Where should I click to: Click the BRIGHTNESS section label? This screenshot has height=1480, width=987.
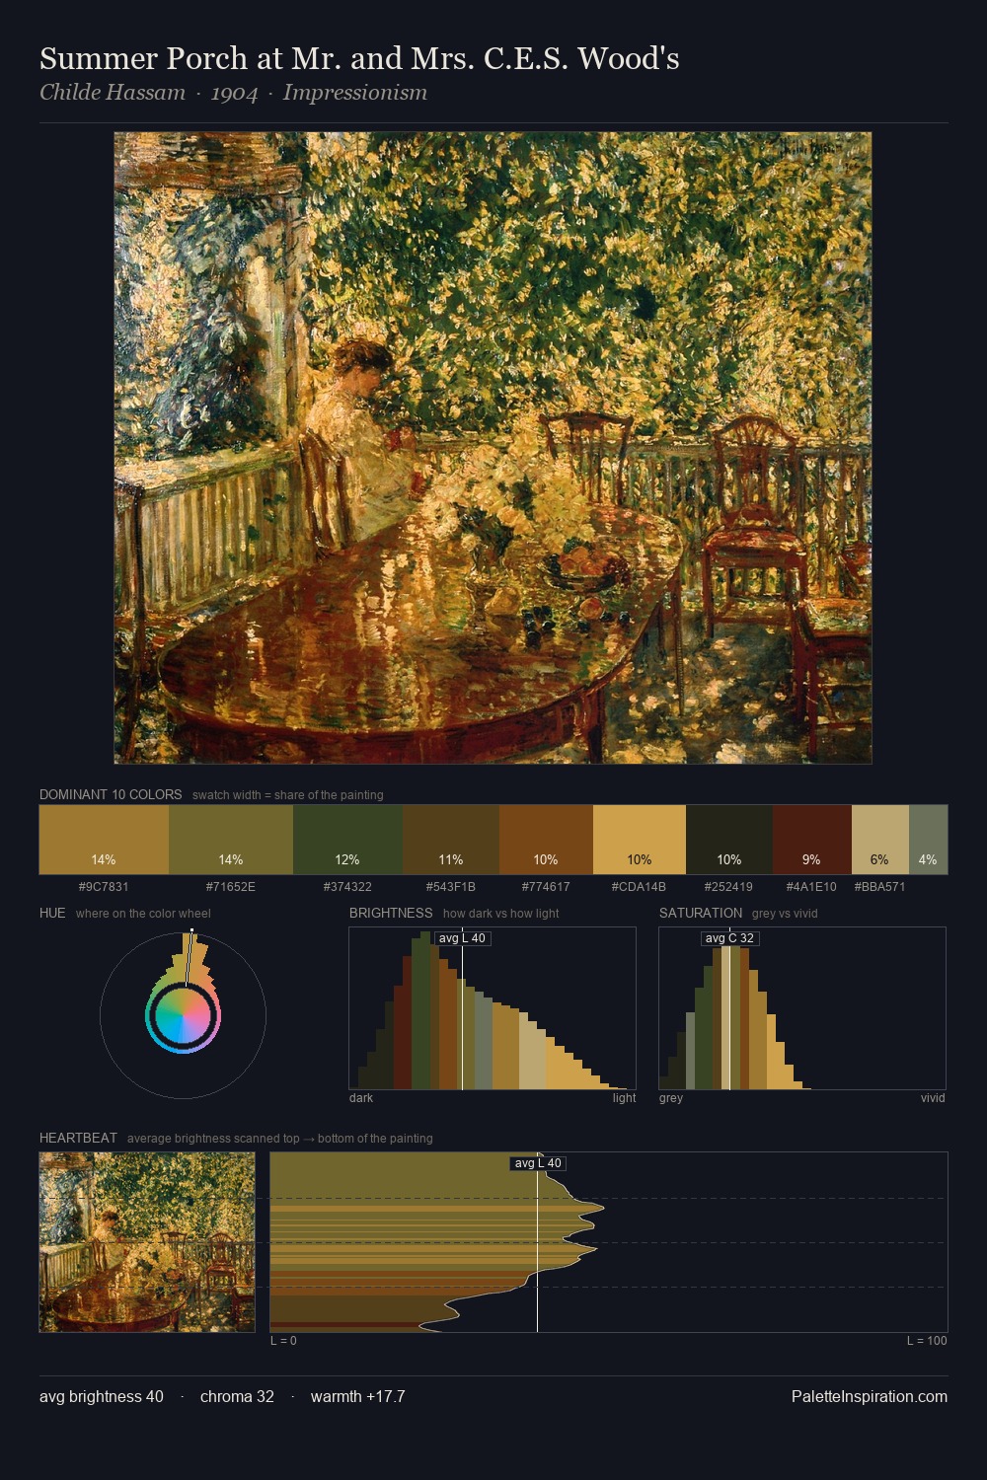(x=391, y=913)
